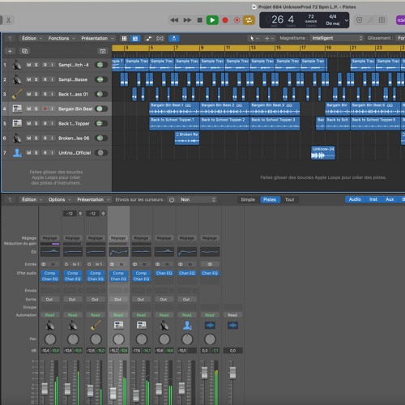Click the rewind transport button
Viewport: 405px width, 405px height.
174,20
